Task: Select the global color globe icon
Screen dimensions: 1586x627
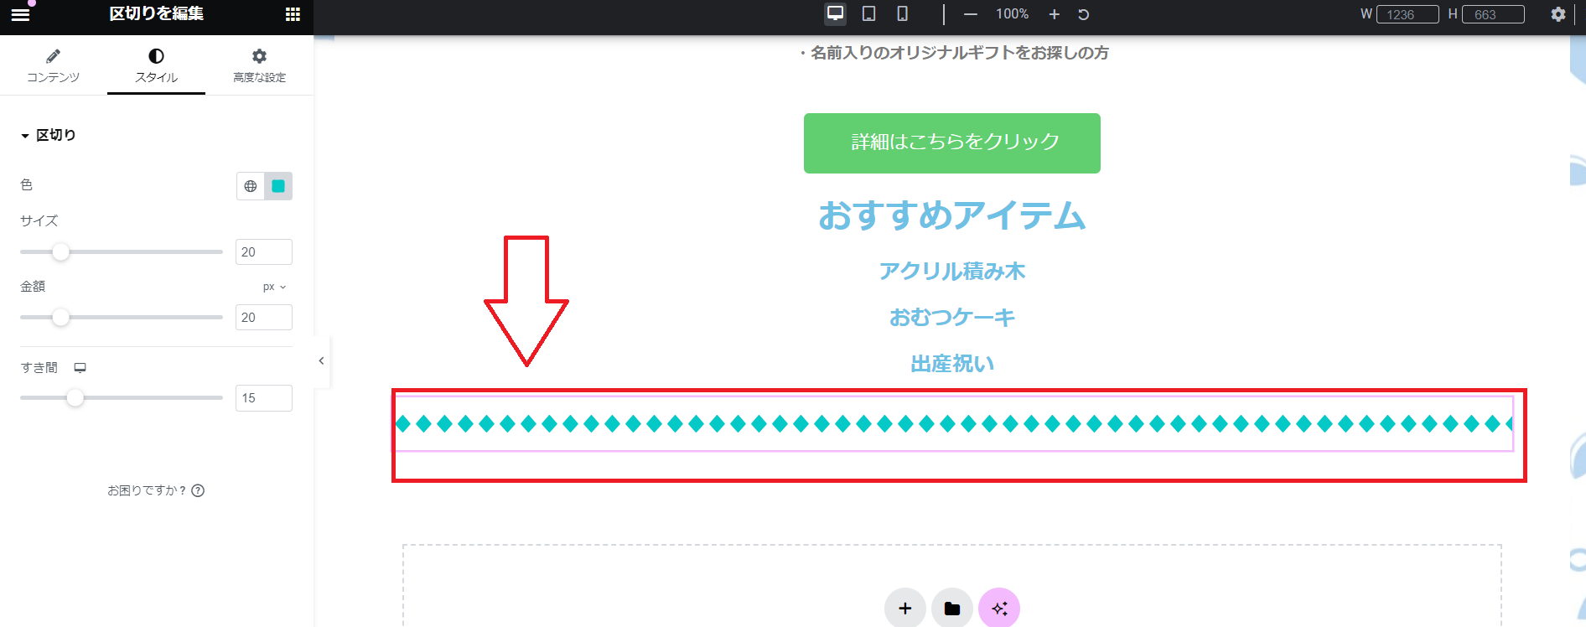Action: tap(251, 186)
